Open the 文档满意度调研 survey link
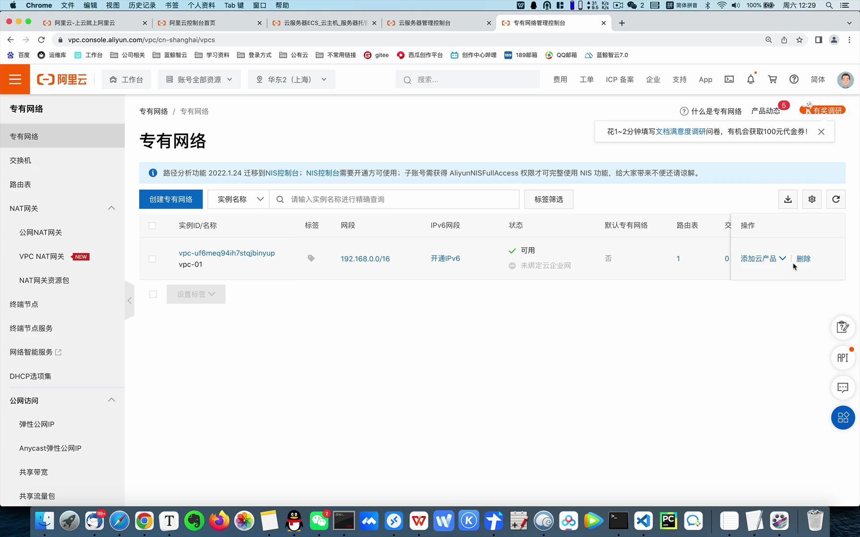Image resolution: width=860 pixels, height=537 pixels. click(x=681, y=132)
